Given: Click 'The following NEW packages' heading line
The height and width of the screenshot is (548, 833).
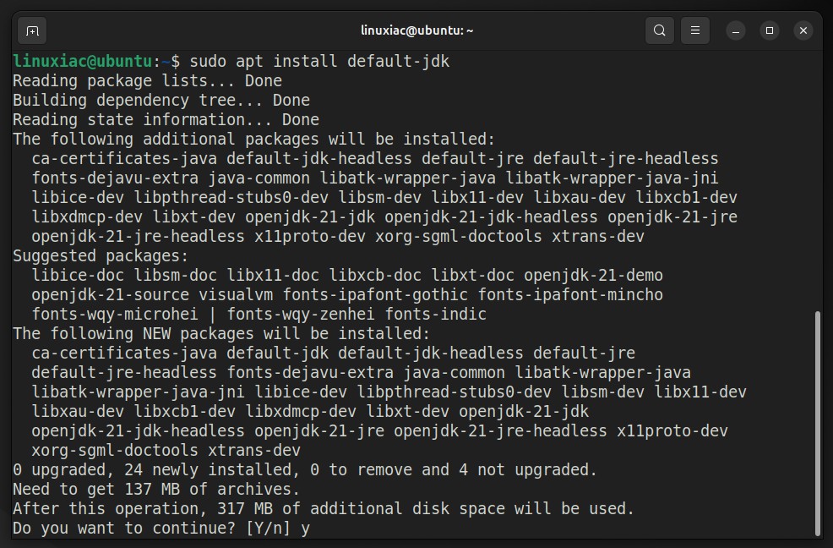Looking at the screenshot, I should (221, 333).
